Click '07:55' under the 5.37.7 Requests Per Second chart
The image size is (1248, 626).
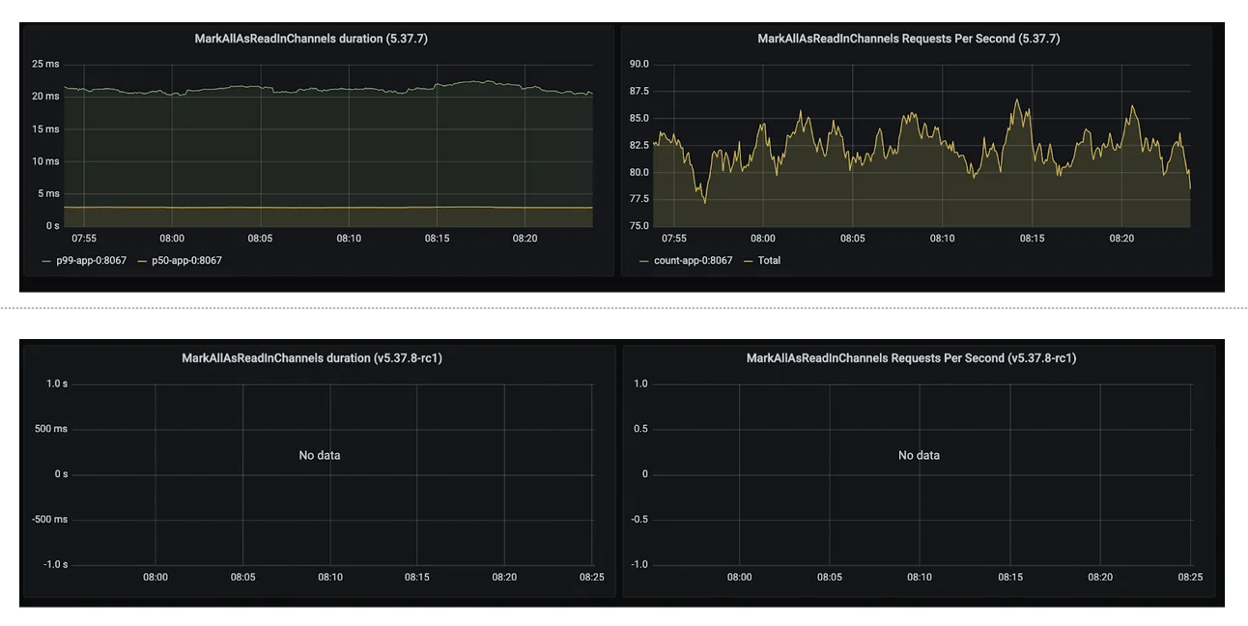(673, 239)
